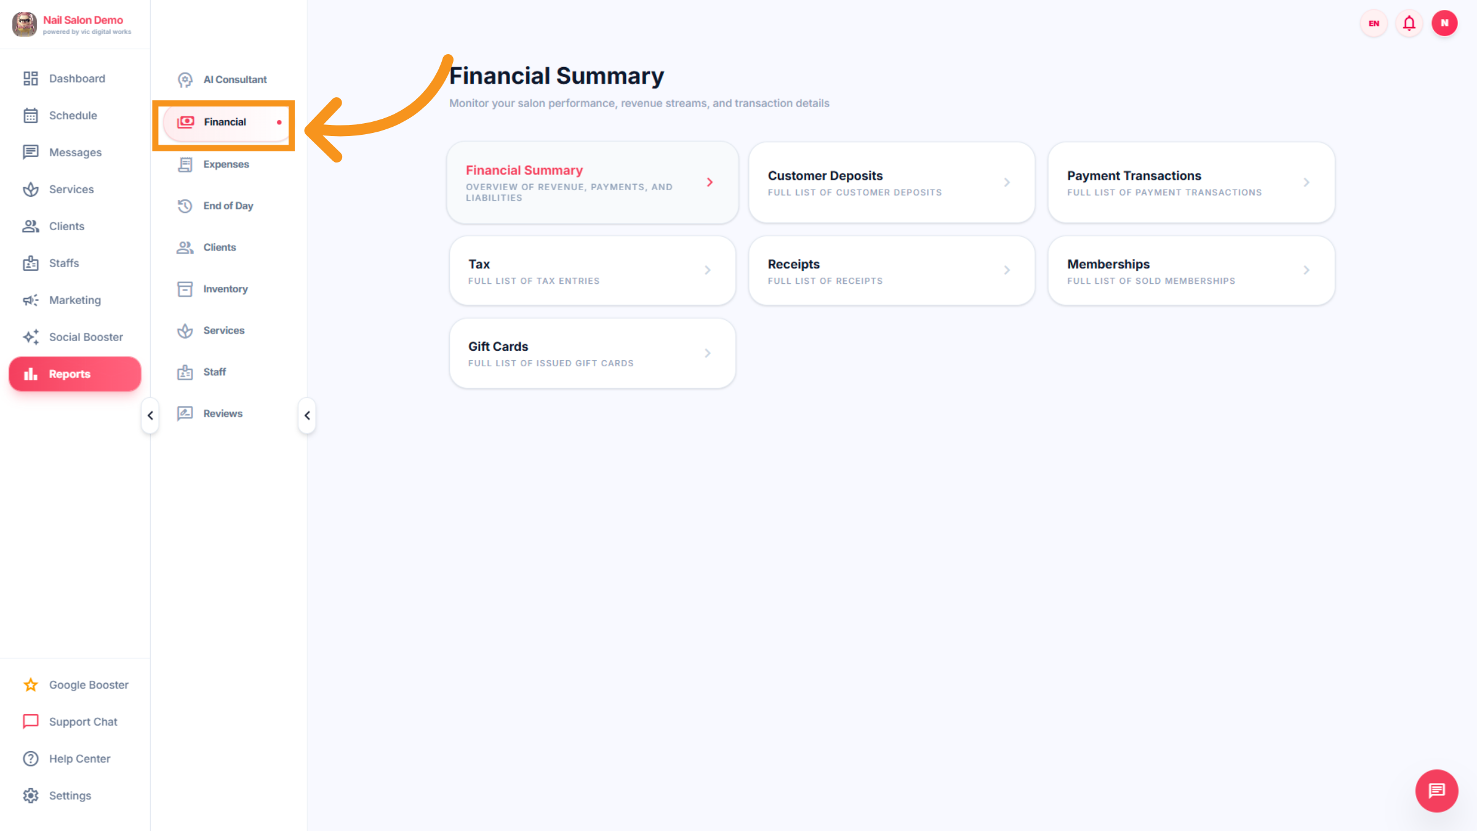Image resolution: width=1477 pixels, height=831 pixels.
Task: Open the Dashboard from the sidebar icon
Action: click(x=31, y=78)
